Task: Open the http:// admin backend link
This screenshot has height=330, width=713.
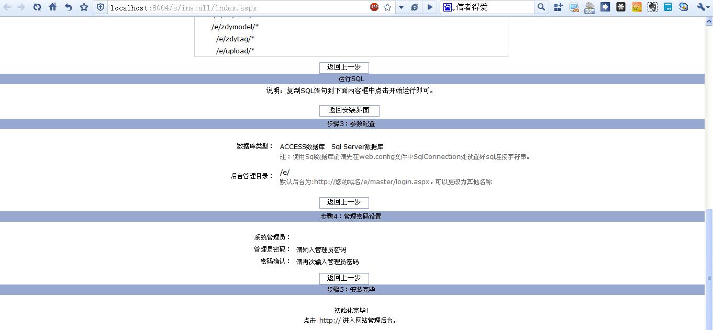Action: tap(330, 321)
